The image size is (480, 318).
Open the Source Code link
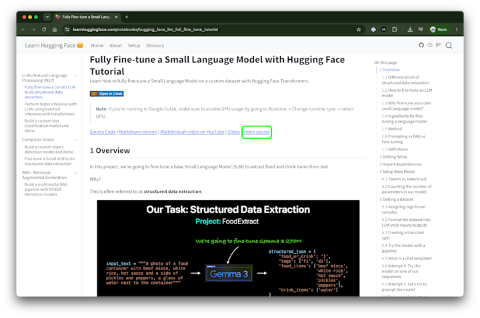coord(103,132)
